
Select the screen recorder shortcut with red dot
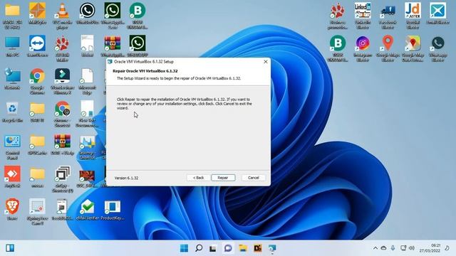(37, 207)
